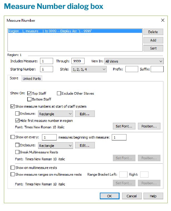Click the Prefix text field
This screenshot has width=171, height=211.
tap(131, 69)
